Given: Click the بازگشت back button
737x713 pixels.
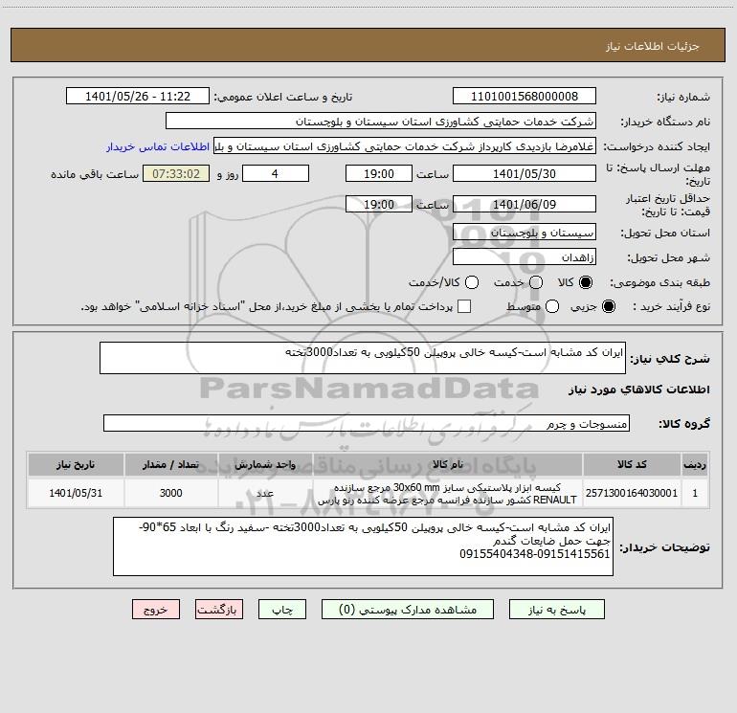Looking at the screenshot, I should pos(219,610).
